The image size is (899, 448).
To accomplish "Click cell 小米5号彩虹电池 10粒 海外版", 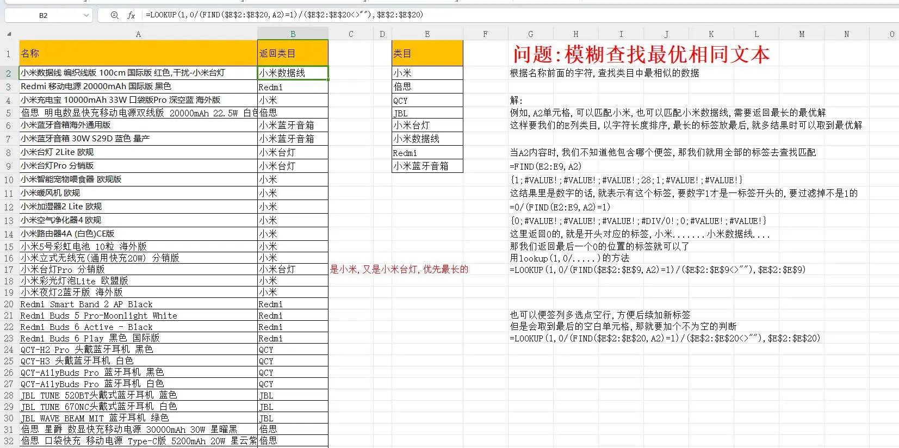I will pyautogui.click(x=138, y=247).
